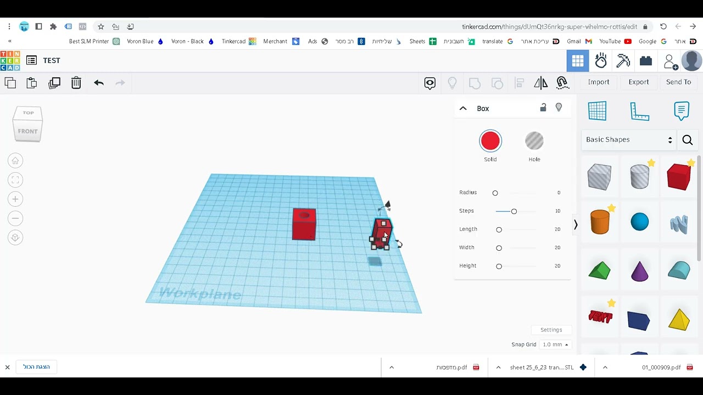Click the Radius slider handle
Image resolution: width=703 pixels, height=395 pixels.
pyautogui.click(x=495, y=193)
